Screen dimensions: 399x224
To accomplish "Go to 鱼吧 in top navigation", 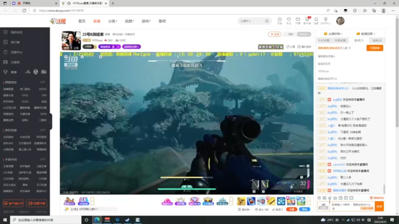I will pos(162,21).
